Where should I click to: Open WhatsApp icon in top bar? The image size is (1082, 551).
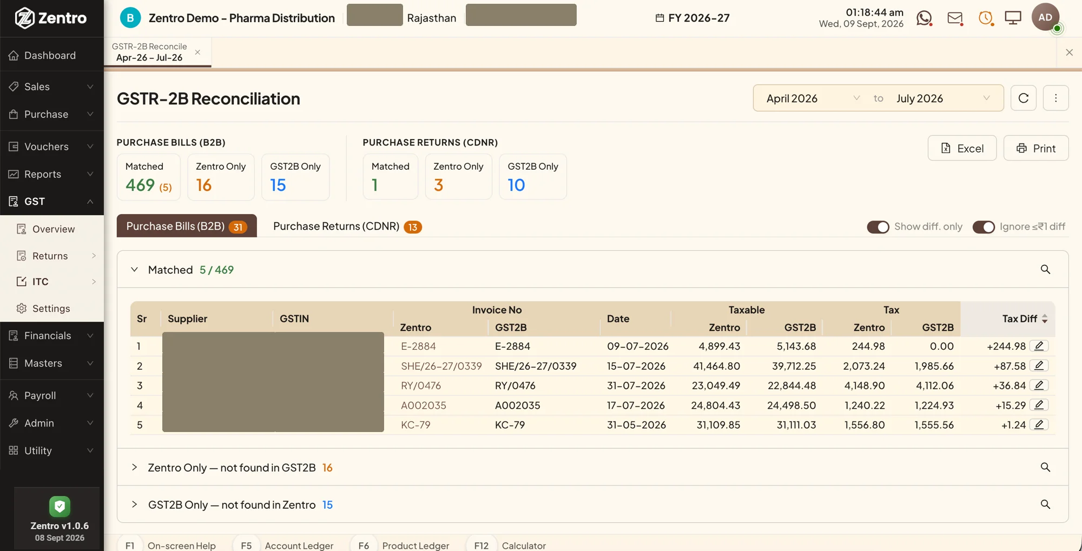pos(924,18)
